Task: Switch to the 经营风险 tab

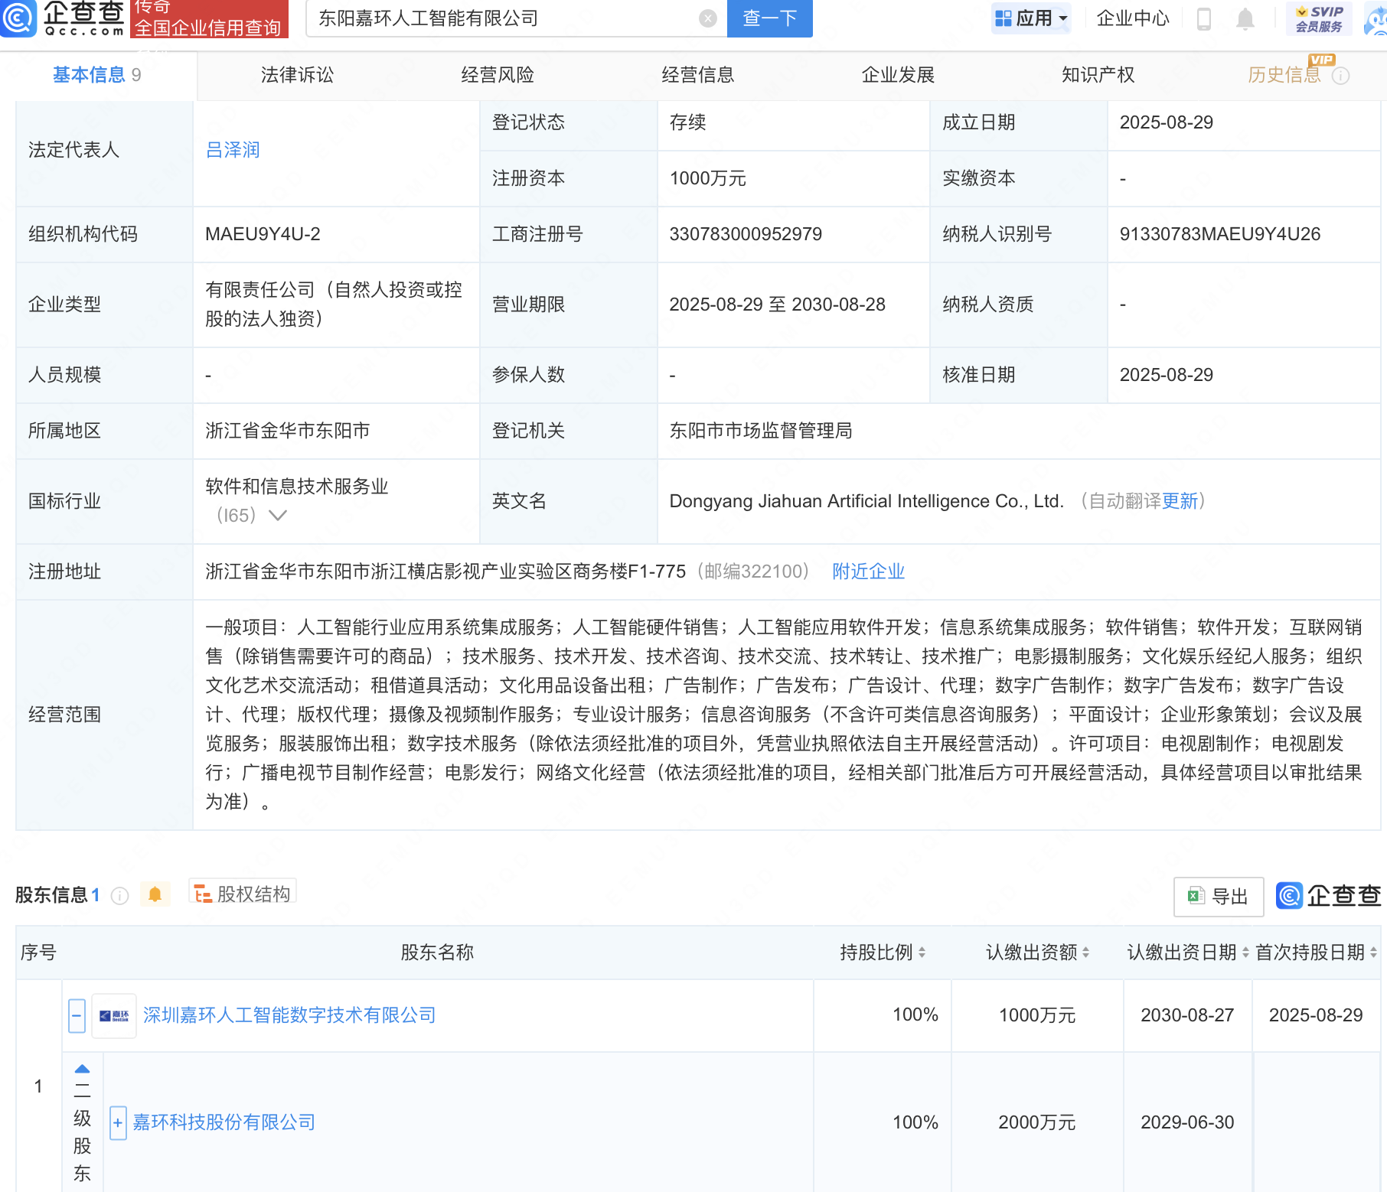Action: click(x=498, y=75)
